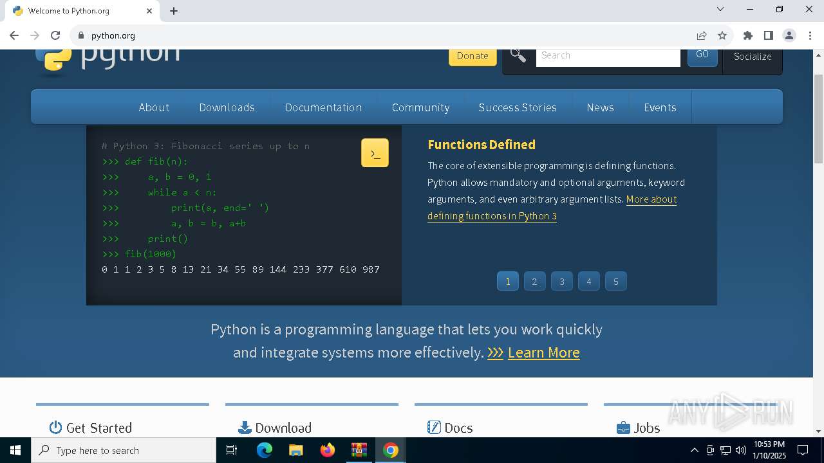Open Windows Start menu

tap(15, 450)
